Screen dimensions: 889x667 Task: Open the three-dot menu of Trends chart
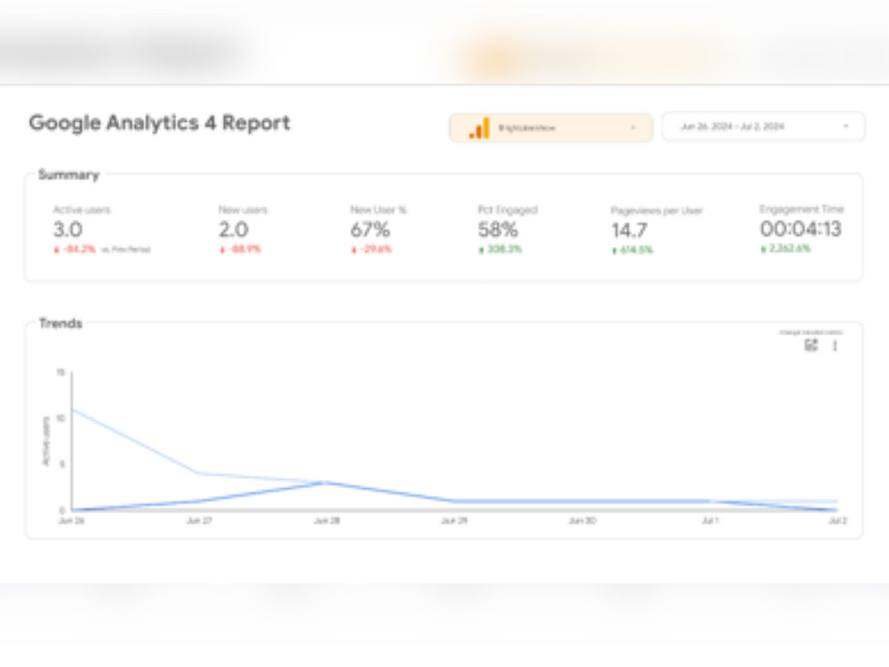pyautogui.click(x=835, y=345)
